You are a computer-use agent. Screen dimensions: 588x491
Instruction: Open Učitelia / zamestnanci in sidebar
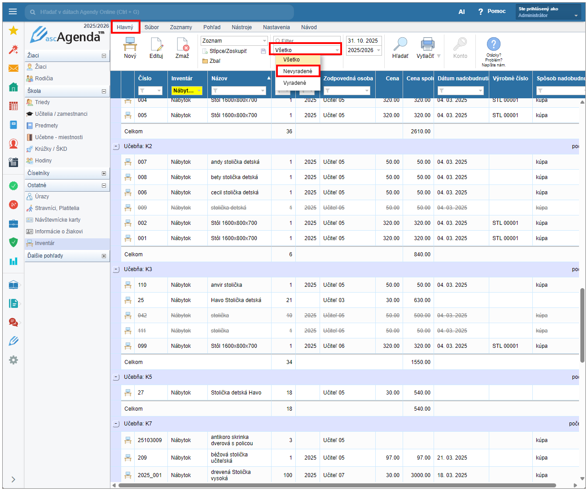pyautogui.click(x=61, y=114)
